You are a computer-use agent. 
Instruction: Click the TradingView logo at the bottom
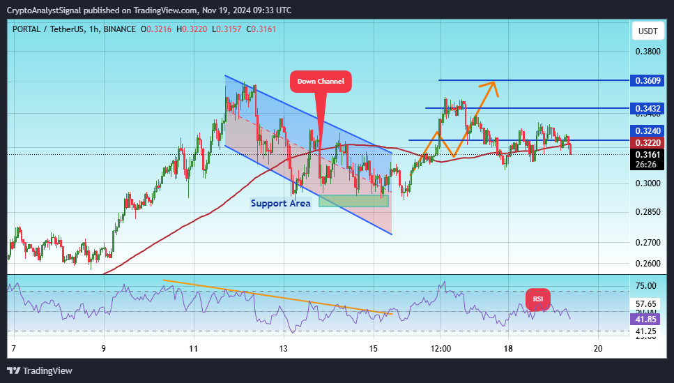point(40,370)
